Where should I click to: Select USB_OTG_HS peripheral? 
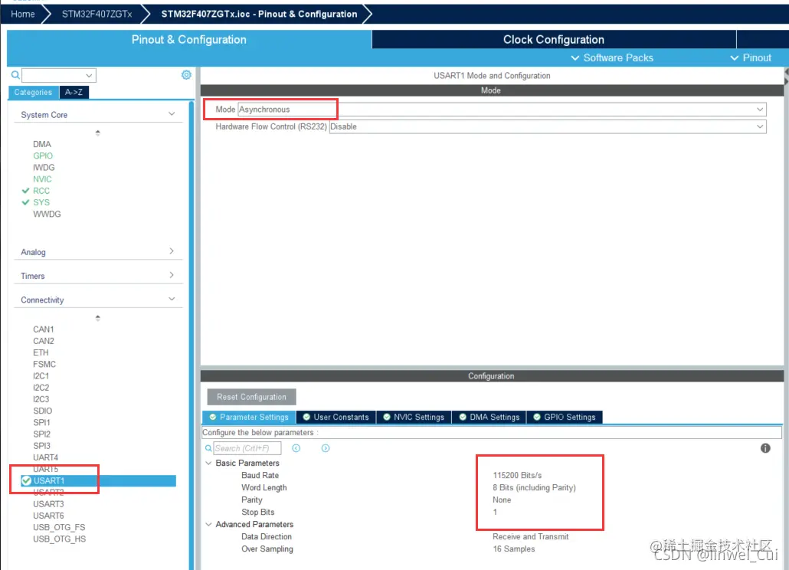pos(60,539)
